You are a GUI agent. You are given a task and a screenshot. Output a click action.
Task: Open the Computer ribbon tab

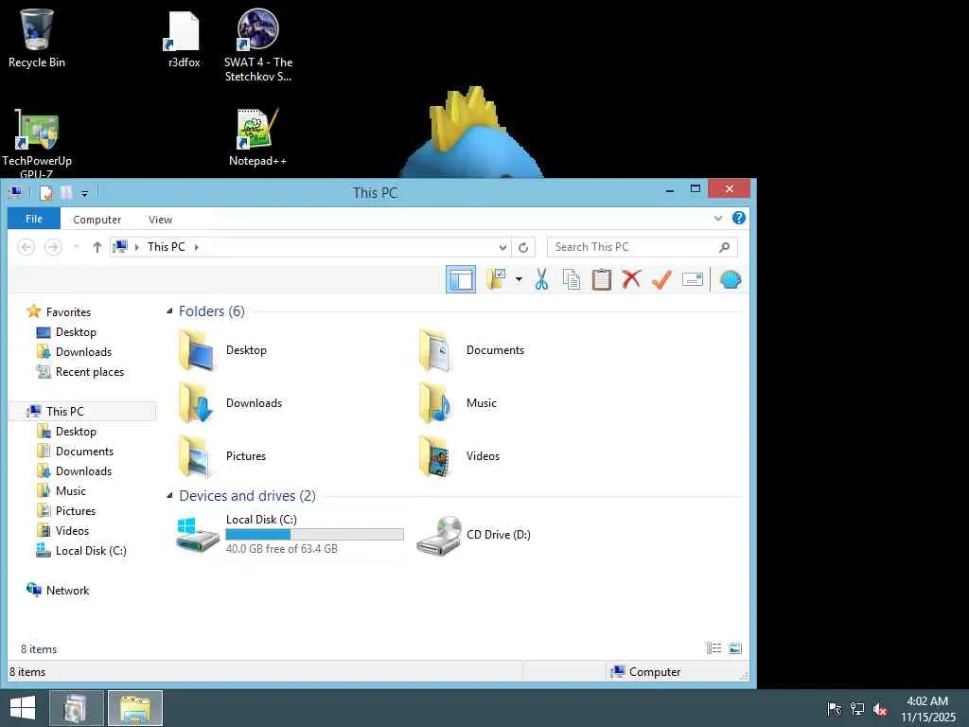(x=97, y=220)
